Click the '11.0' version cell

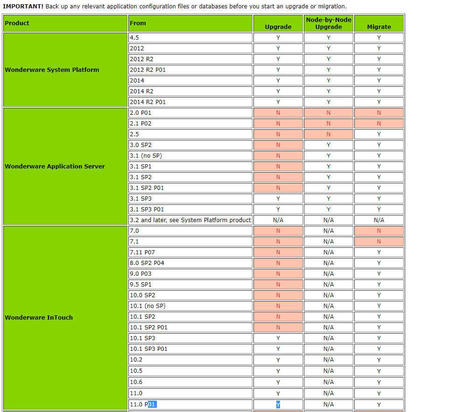click(190, 393)
